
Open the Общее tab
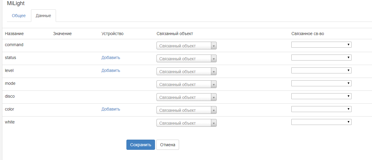[x=19, y=16]
